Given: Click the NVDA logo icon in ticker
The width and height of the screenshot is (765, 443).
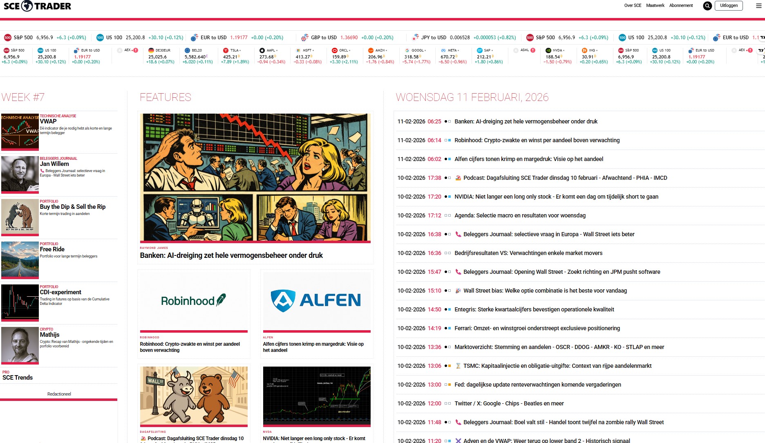Looking at the screenshot, I should pos(548,50).
